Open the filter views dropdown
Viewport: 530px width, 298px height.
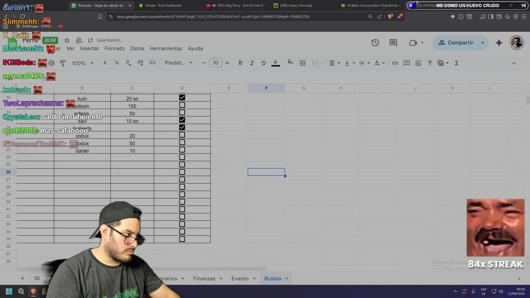click(x=443, y=63)
